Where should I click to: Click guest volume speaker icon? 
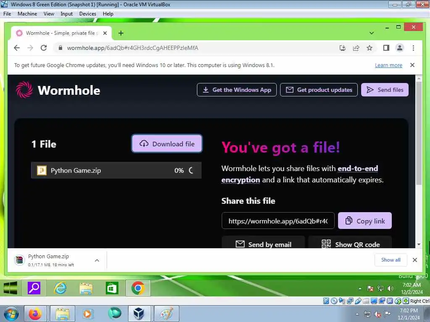click(391, 288)
